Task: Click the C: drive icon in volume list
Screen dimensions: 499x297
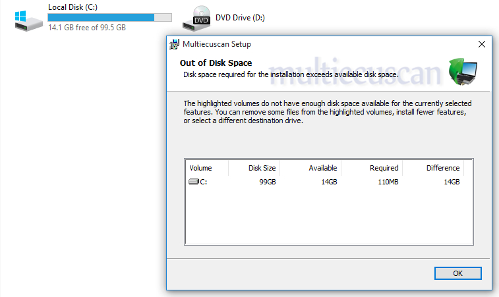Action: coord(194,182)
